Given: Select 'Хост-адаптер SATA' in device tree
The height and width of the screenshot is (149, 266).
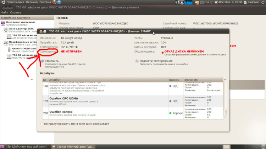Looking at the screenshot, I should pyautogui.click(x=21, y=29).
